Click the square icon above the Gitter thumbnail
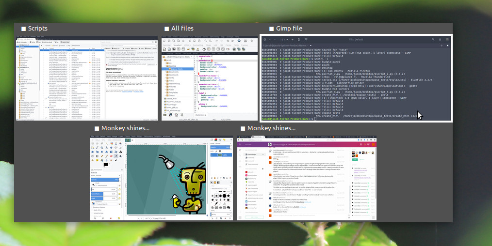492x246 pixels. click(x=243, y=128)
